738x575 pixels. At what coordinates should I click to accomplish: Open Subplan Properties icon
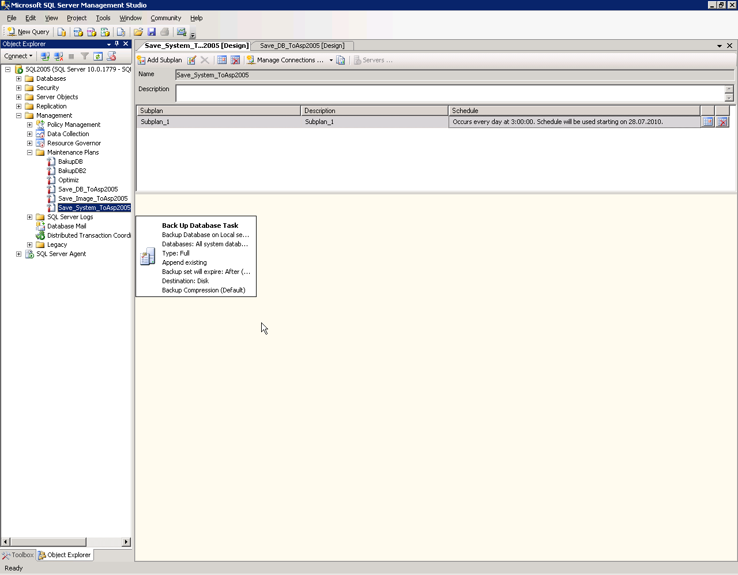coord(192,60)
